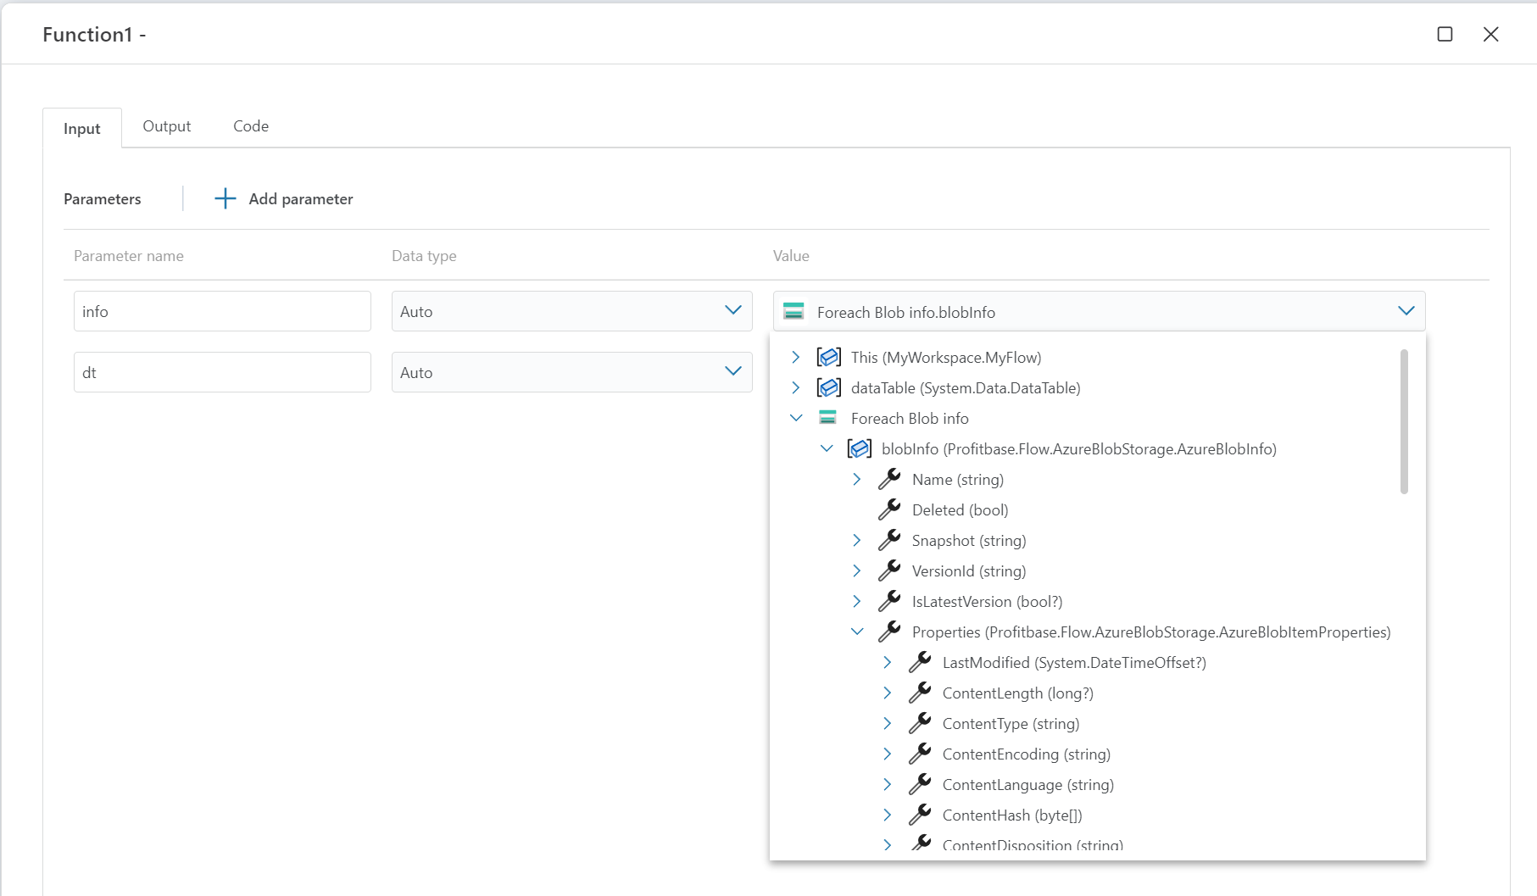Expand the dataTable node

point(796,388)
